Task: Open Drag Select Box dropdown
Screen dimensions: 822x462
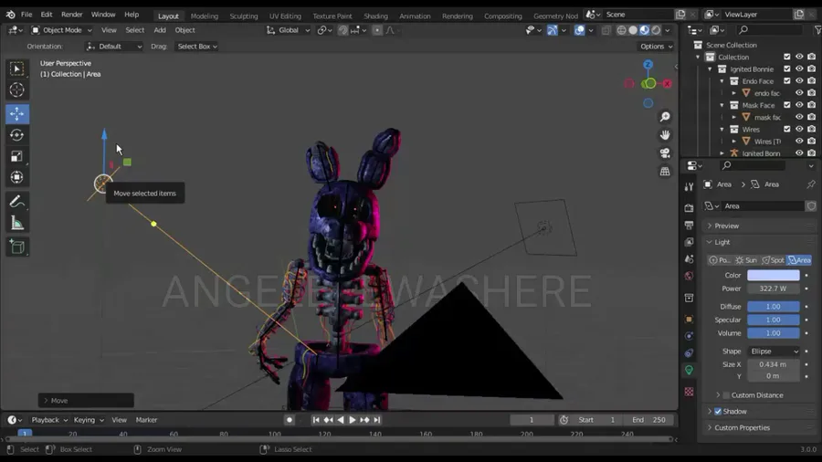Action: [197, 47]
